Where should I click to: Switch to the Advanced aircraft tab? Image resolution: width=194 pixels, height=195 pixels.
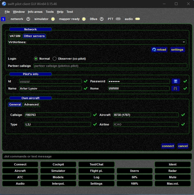31,104
